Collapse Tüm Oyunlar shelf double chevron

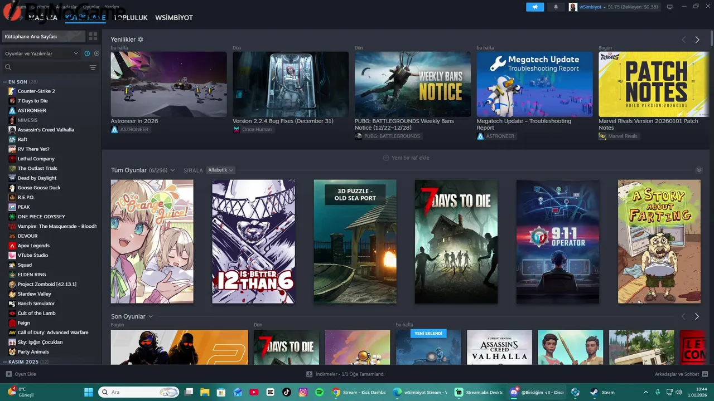tap(699, 170)
